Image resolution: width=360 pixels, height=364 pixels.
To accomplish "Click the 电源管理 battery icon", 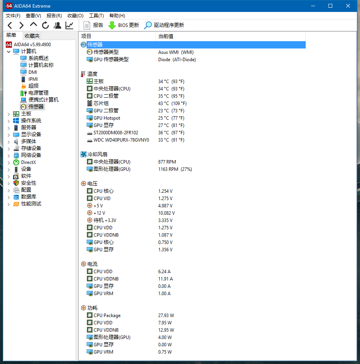I will click(x=23, y=93).
